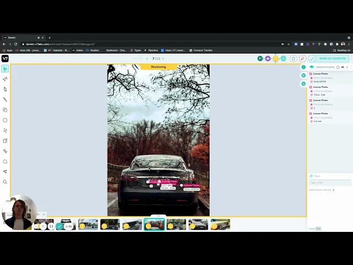
Task: Click the browser address bar
Action: (x=148, y=44)
